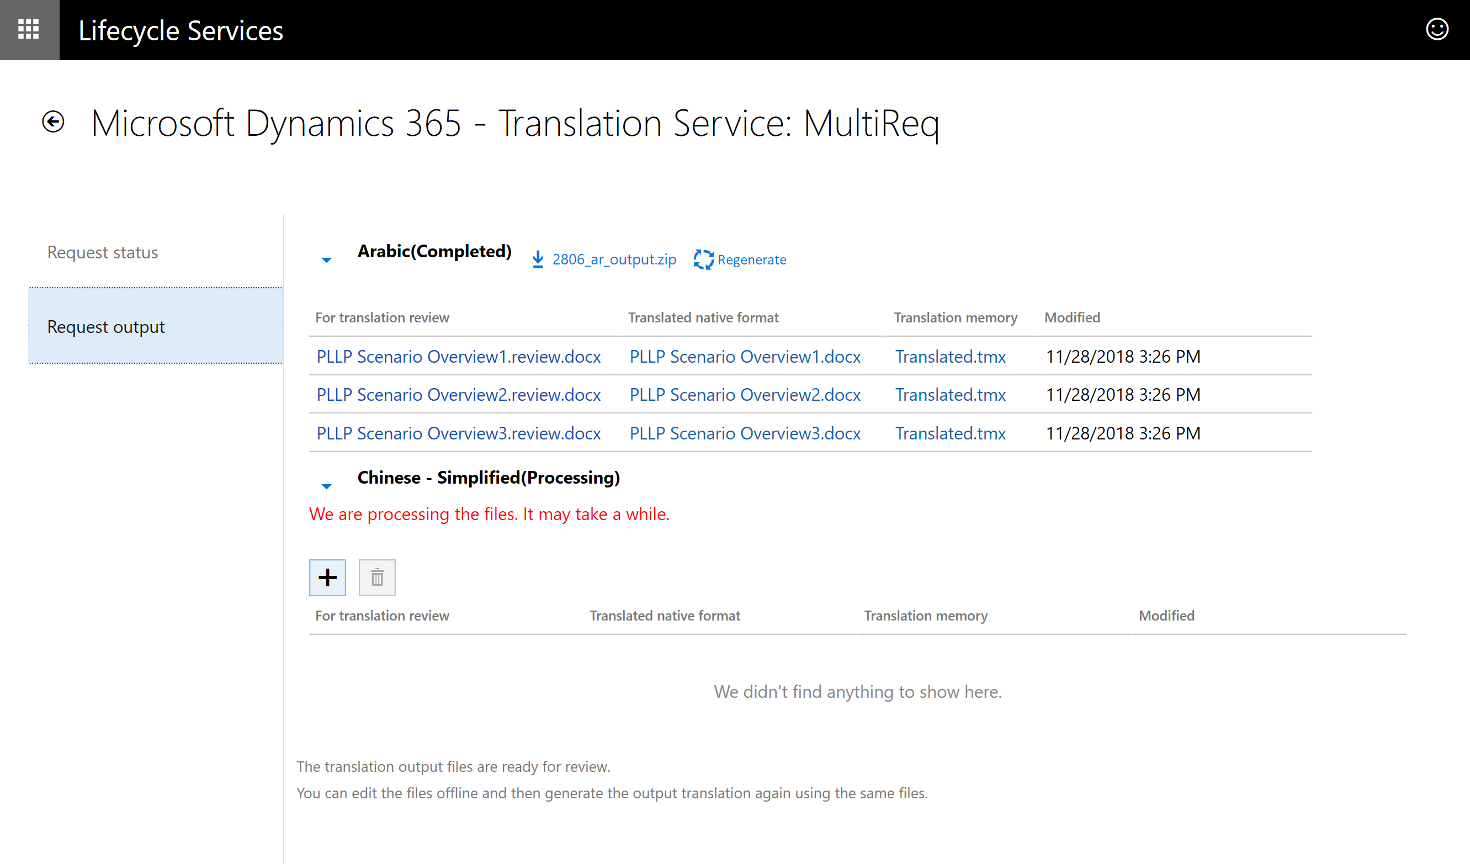Viewport: 1470px width, 864px height.
Task: Collapse the Chinese - Simplified(Processing) section
Action: click(x=327, y=486)
